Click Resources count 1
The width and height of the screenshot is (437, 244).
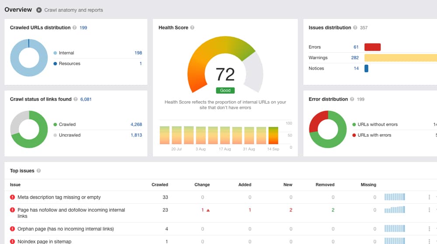click(140, 63)
